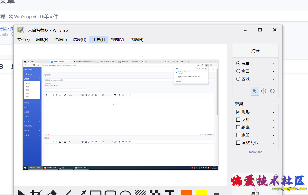Screen dimensions: 308x195
Task: Toggle the mouse cursor capture icon
Action: coord(255,91)
